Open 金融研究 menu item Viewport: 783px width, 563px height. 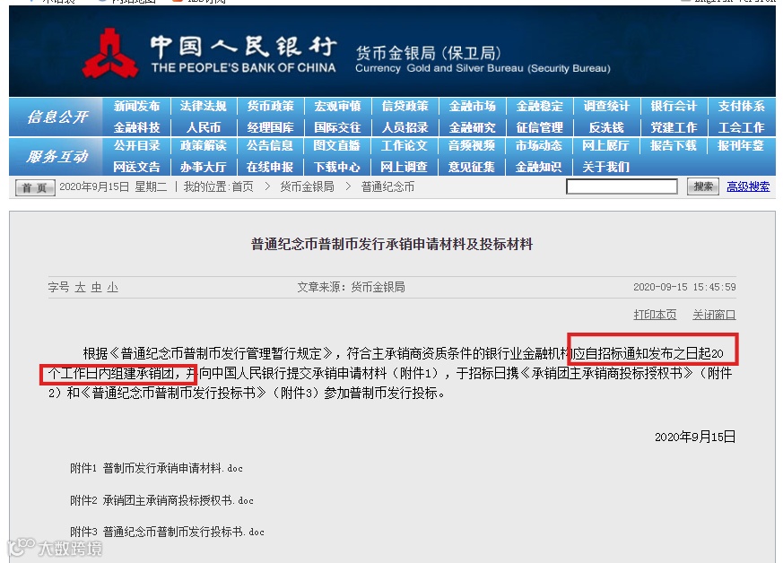point(473,128)
